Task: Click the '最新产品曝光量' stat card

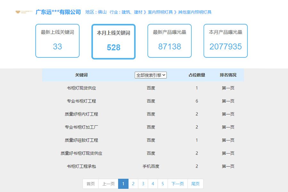Action: (x=169, y=41)
